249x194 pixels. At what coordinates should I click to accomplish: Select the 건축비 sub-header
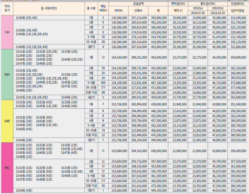[138, 10]
